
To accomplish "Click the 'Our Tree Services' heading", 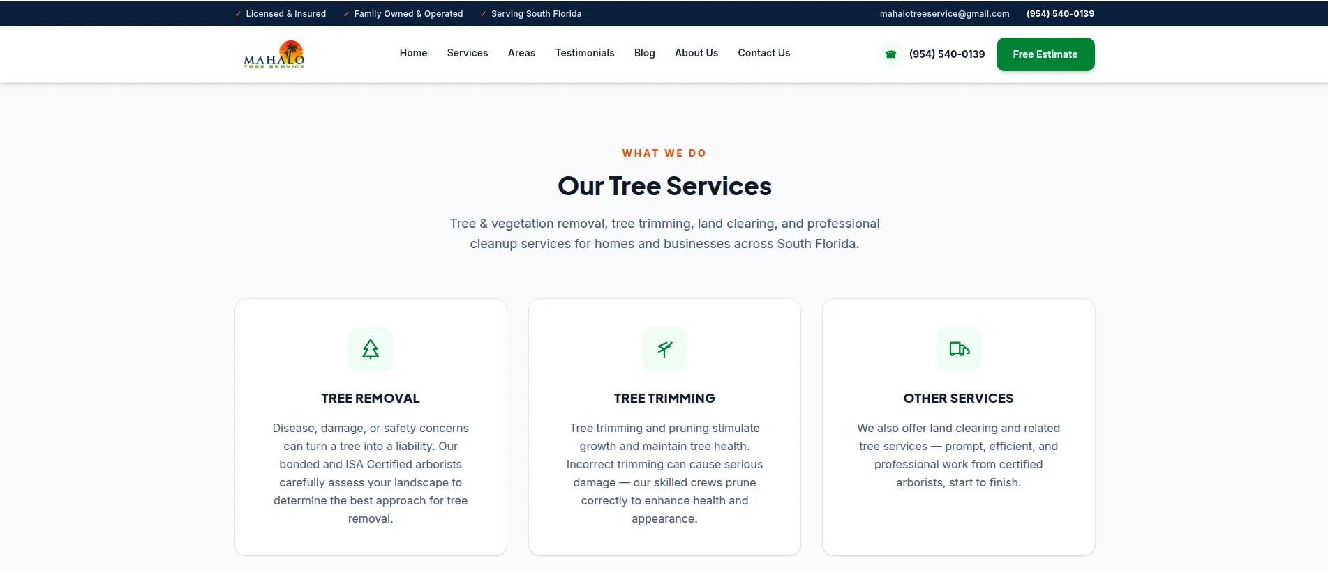I will (x=664, y=186).
